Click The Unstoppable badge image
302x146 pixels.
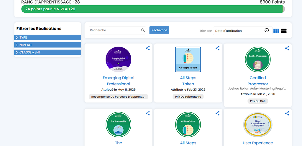click(119, 125)
